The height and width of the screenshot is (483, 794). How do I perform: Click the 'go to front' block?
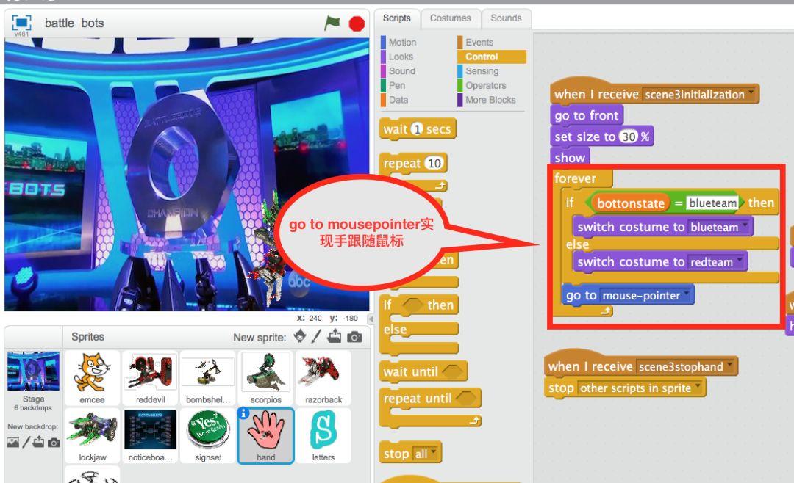click(587, 116)
